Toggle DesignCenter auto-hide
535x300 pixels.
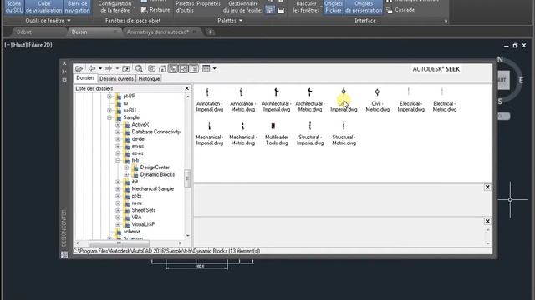click(x=64, y=72)
